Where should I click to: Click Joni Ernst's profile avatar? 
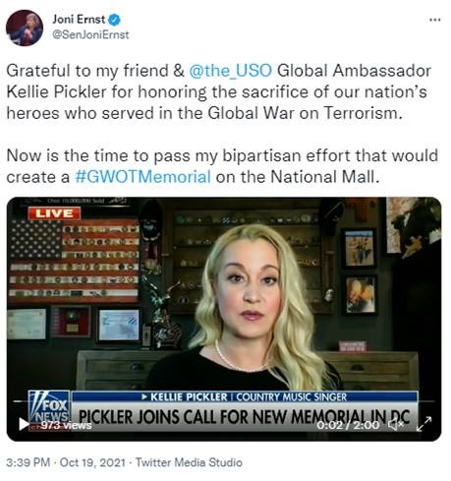(x=25, y=28)
